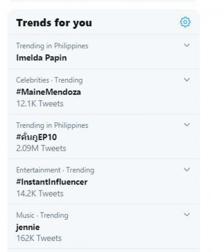Expand options chevron for Imelda Papin trend
This screenshot has height=252, width=222.
point(187,45)
